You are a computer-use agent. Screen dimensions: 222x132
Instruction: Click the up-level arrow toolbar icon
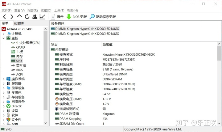pos(19,16)
